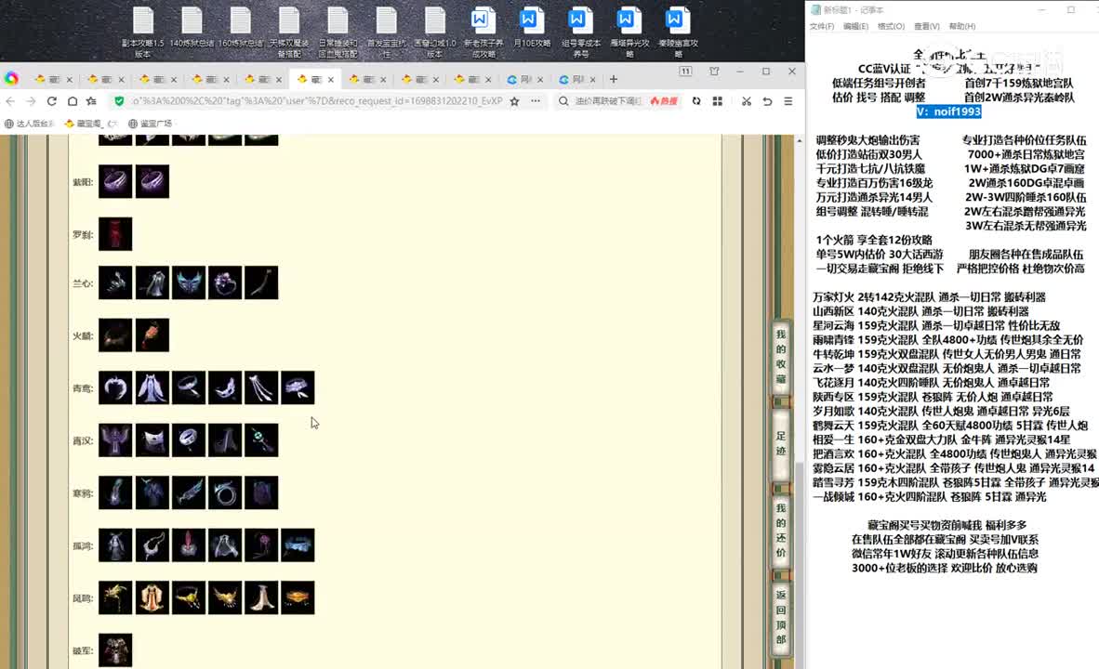Click Notepad line starting 一战倾城 160+克火四阶混队
The image size is (1099, 669).
pyautogui.click(x=929, y=497)
